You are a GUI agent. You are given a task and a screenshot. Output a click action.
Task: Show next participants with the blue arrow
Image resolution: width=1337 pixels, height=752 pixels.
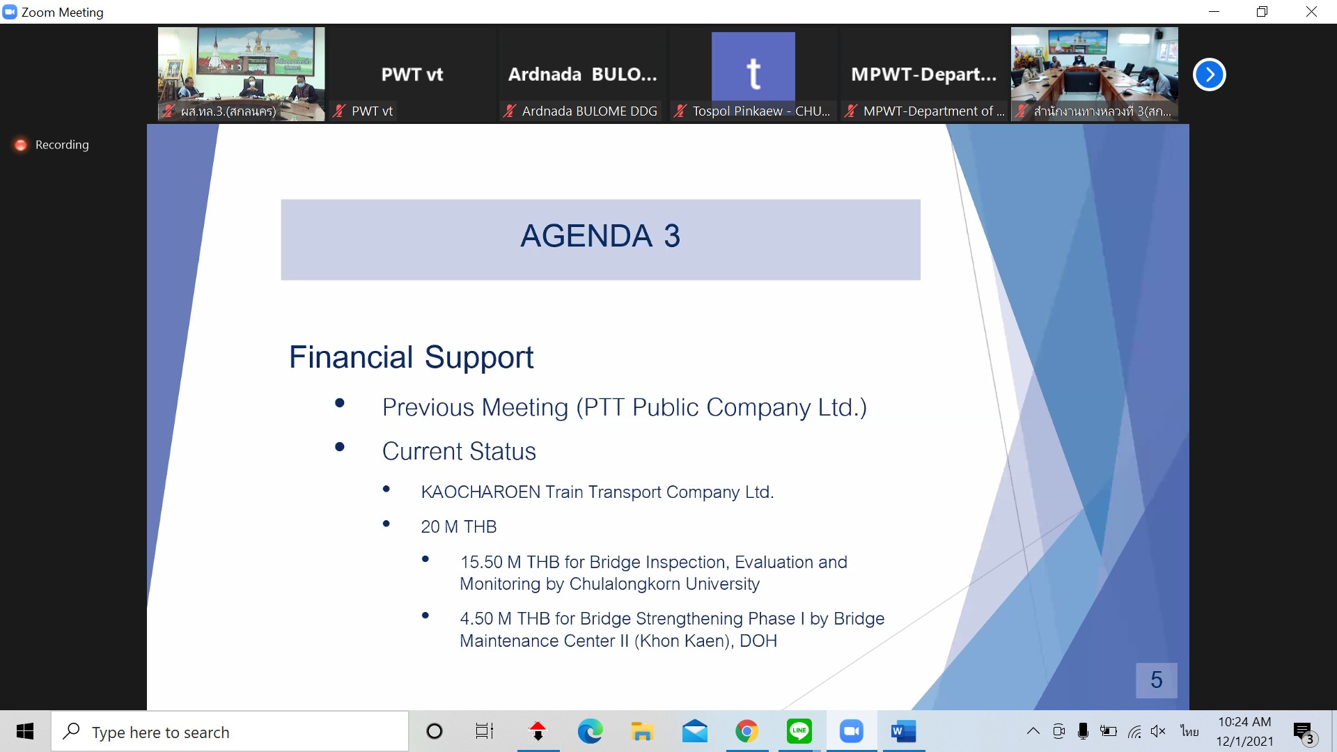click(1209, 75)
